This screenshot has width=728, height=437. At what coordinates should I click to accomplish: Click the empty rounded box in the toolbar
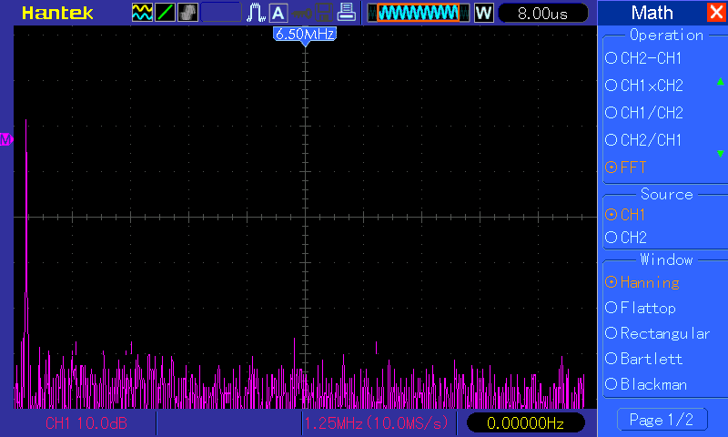221,13
